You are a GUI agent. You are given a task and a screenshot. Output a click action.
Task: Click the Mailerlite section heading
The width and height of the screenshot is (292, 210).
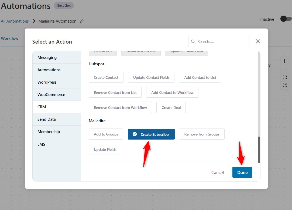click(x=97, y=121)
